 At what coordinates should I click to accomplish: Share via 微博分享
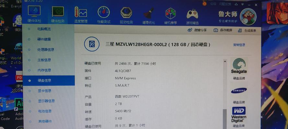197,30
